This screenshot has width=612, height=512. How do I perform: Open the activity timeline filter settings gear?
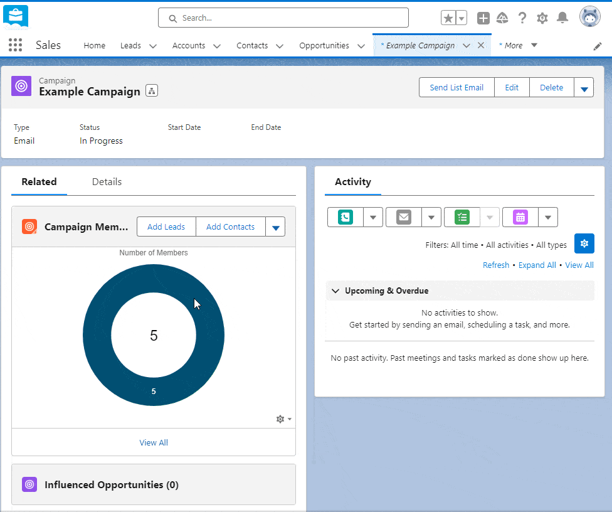pos(584,243)
